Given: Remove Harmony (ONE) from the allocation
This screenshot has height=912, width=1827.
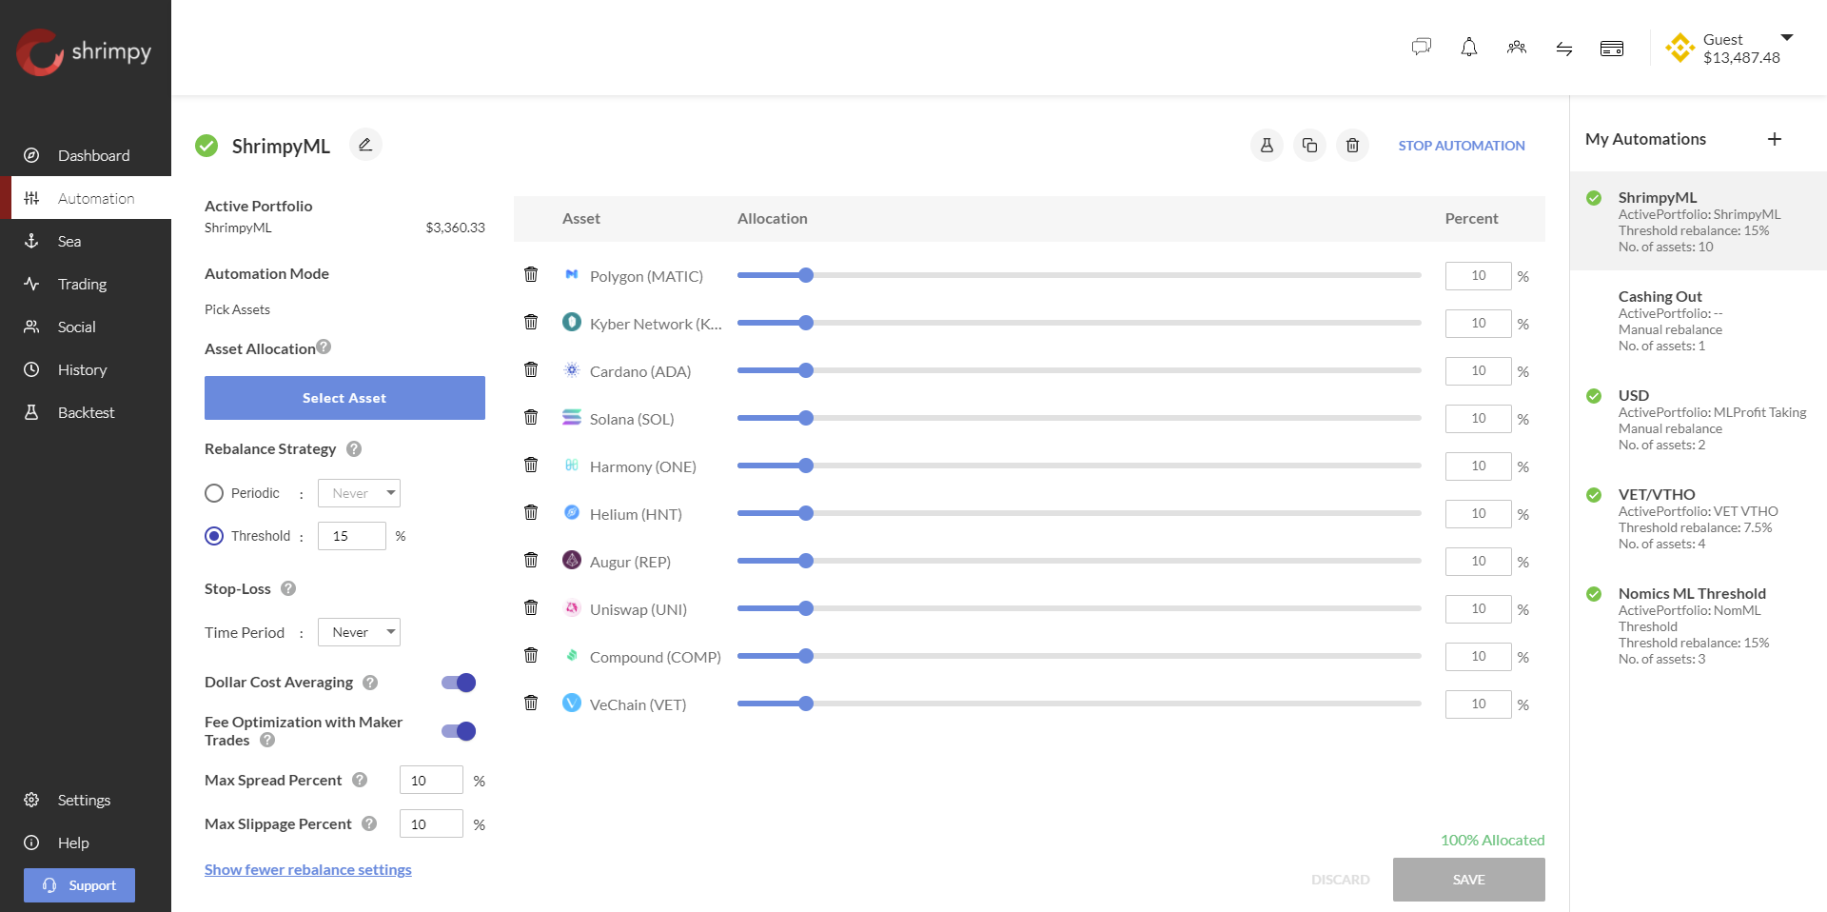Looking at the screenshot, I should 531,466.
